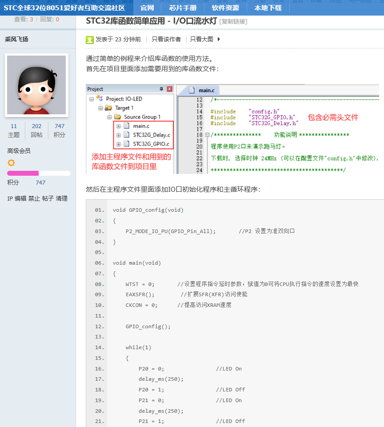
Task: Click code line 'void main(void)'
Action: pos(137,263)
